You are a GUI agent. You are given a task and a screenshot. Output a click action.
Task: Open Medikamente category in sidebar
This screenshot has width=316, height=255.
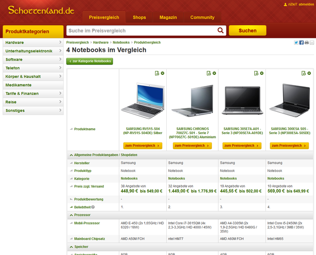[x=33, y=85]
